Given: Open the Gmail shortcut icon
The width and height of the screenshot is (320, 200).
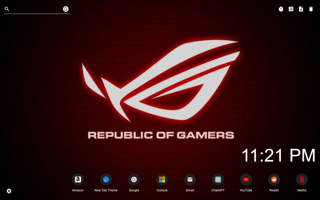Looking at the screenshot, I should 190,179.
